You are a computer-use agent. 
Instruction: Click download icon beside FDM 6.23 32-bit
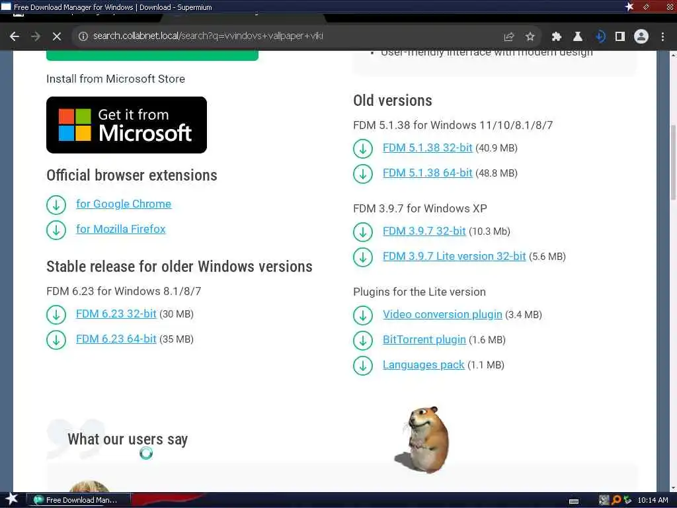(x=56, y=314)
